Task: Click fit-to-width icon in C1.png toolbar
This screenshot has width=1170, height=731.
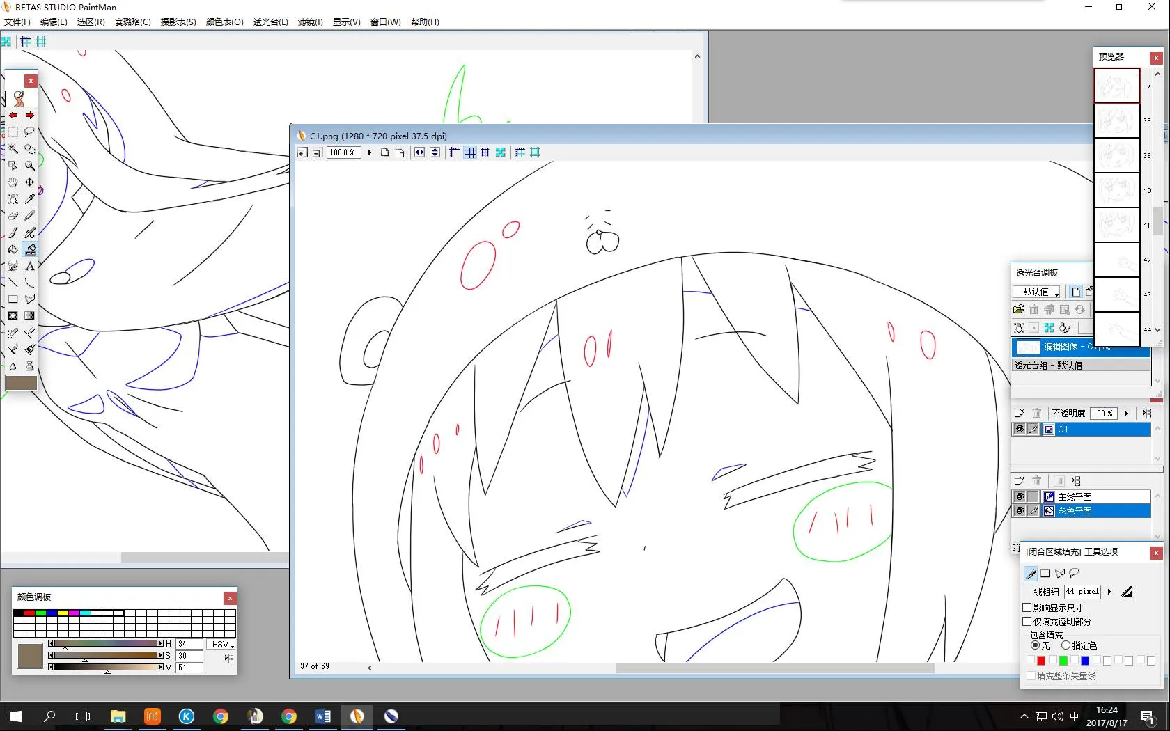Action: pos(419,152)
